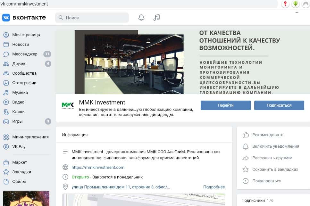Click the Видео play icon

pyautogui.click(x=6, y=102)
